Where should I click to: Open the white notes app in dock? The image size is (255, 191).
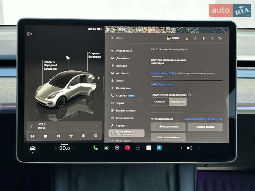click(149, 148)
